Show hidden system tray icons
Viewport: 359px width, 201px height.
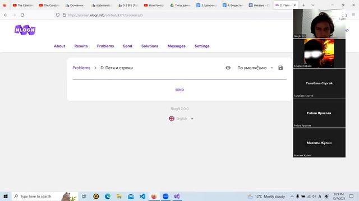point(292,196)
